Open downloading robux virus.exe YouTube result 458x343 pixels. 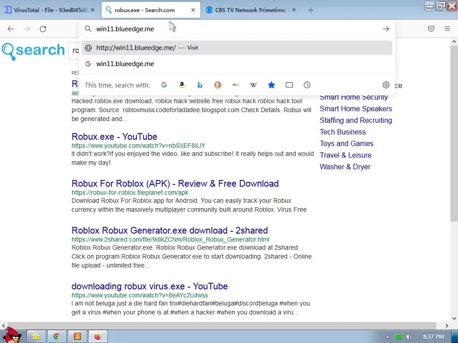pyautogui.click(x=149, y=286)
